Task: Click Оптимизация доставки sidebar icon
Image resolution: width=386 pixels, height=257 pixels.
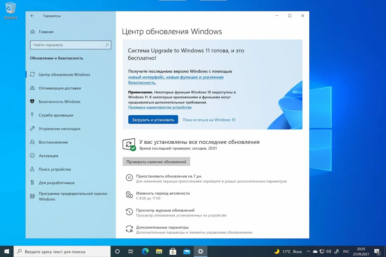Action: click(x=32, y=88)
